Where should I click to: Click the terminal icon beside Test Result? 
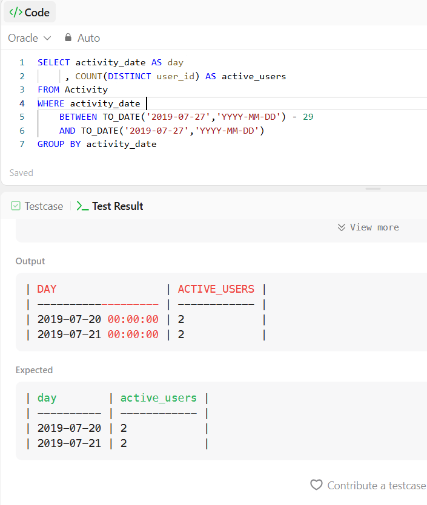(x=83, y=206)
